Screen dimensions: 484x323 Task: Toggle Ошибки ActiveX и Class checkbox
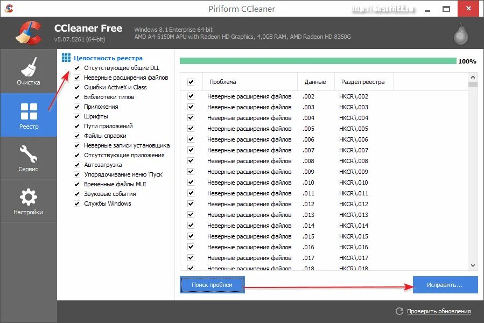77,87
